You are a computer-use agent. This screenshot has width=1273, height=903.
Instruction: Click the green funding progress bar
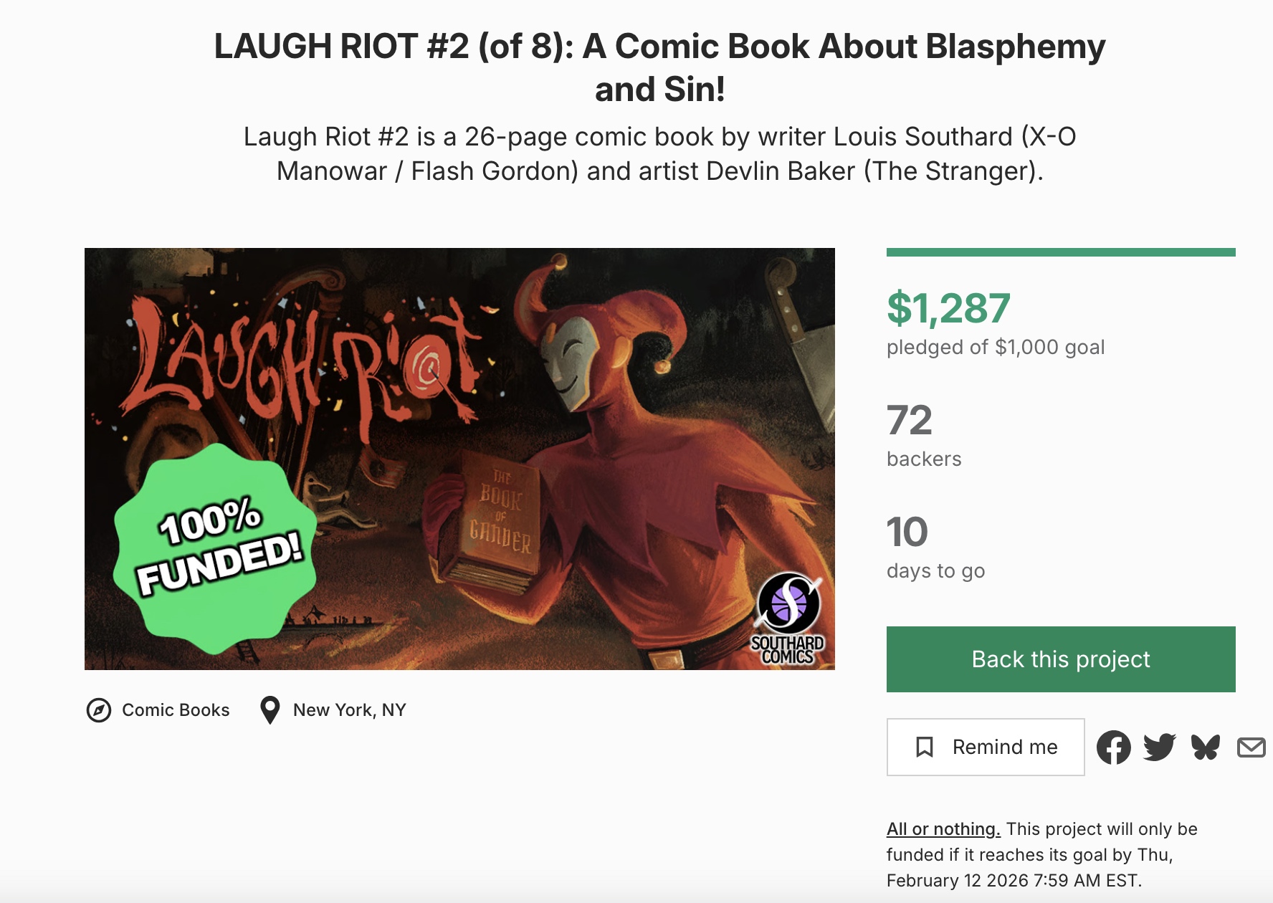tap(1060, 252)
